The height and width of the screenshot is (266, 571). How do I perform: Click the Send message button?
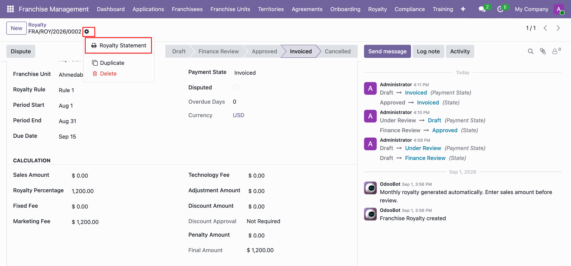point(387,51)
